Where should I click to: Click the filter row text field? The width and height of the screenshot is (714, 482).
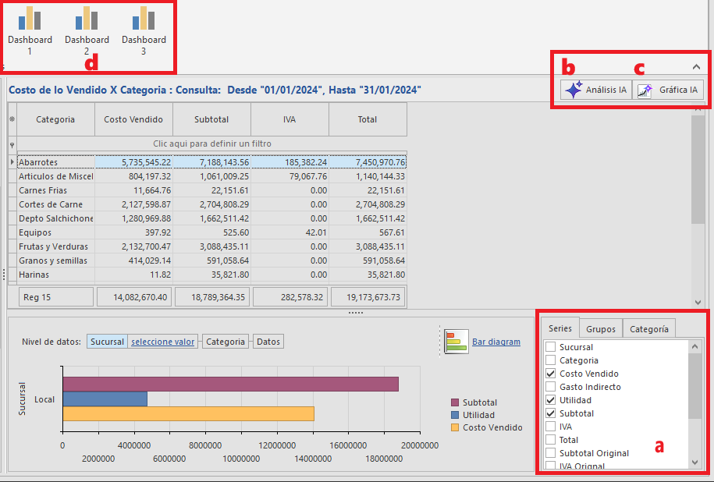pos(212,144)
